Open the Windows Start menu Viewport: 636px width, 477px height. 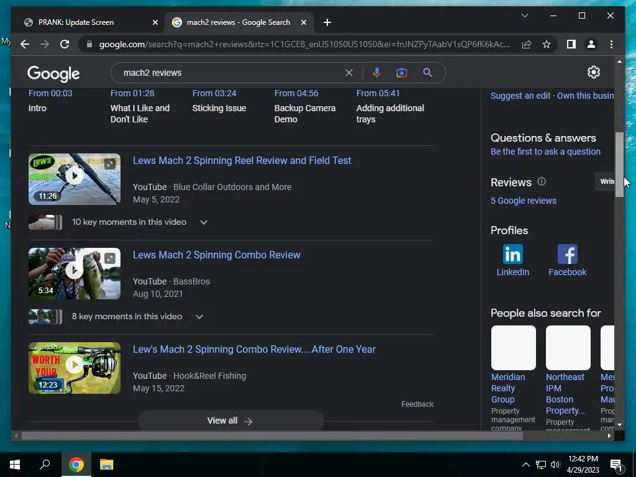point(15,465)
